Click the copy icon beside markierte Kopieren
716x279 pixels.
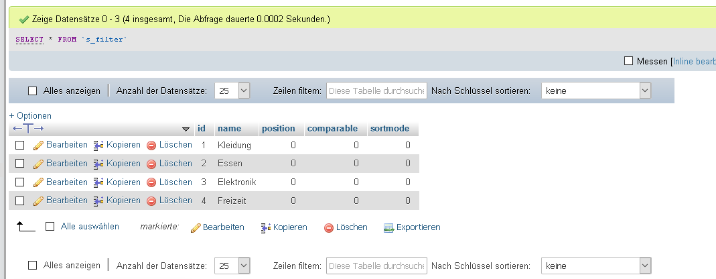266,228
